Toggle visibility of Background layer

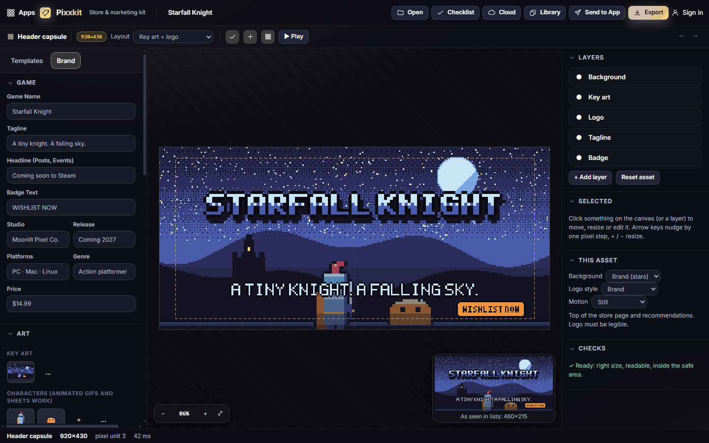point(579,77)
